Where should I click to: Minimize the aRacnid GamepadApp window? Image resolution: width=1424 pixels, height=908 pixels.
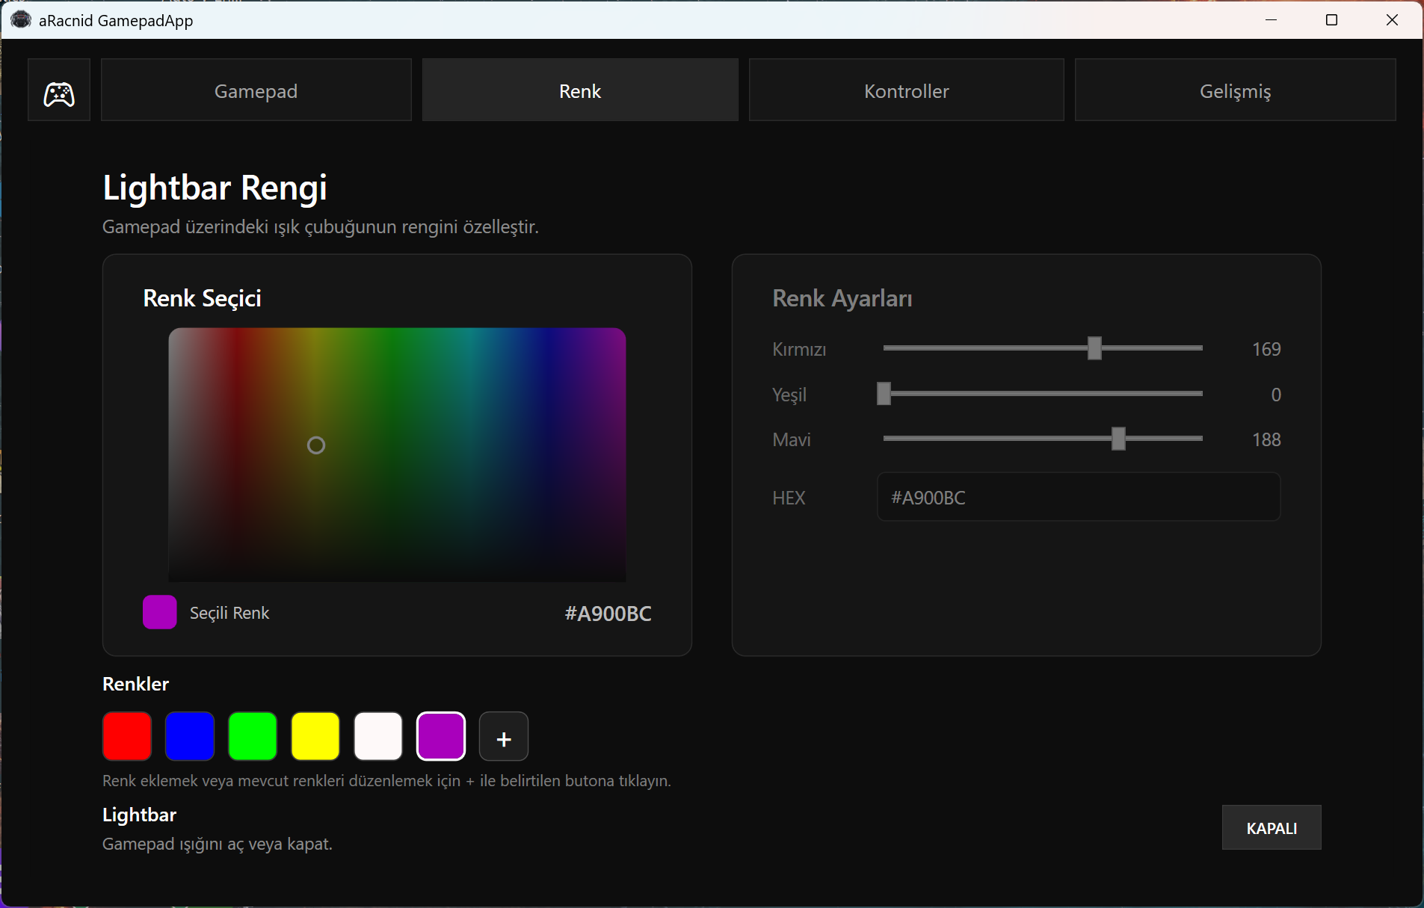coord(1271,20)
